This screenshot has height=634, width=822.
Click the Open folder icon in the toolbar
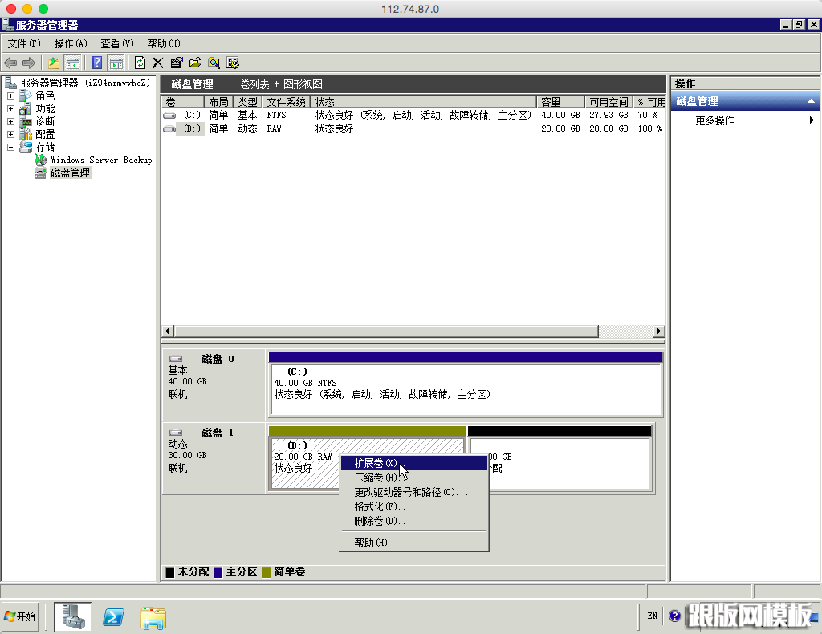(195, 63)
